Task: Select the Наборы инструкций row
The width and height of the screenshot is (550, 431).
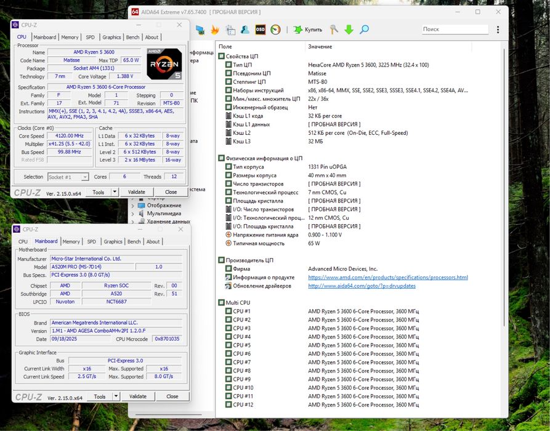Action: pyautogui.click(x=358, y=90)
